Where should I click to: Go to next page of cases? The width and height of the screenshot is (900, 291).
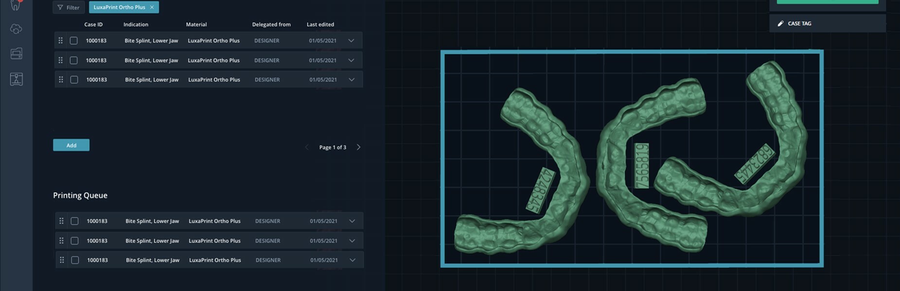[x=358, y=147]
